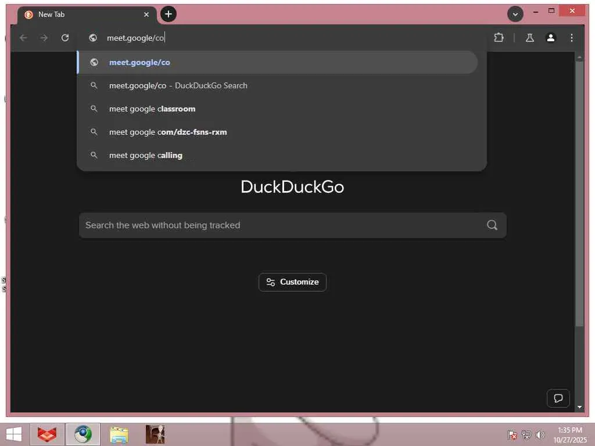595x446 pixels.
Task: Open the three-dot browser menu
Action: pyautogui.click(x=572, y=38)
